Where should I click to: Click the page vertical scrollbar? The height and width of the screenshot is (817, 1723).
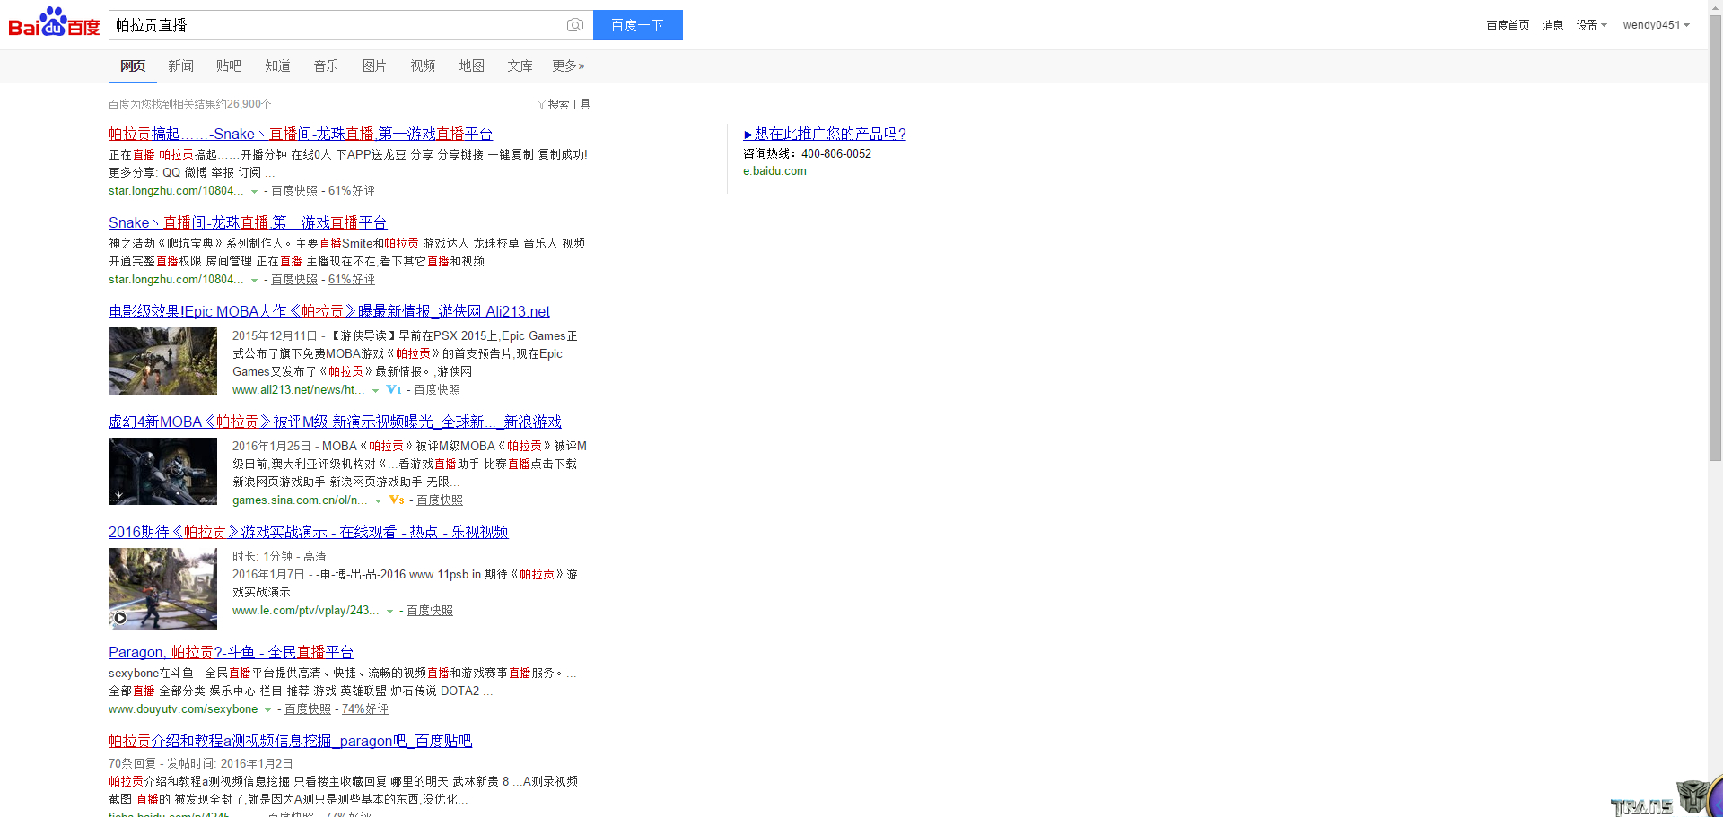coord(1715,238)
